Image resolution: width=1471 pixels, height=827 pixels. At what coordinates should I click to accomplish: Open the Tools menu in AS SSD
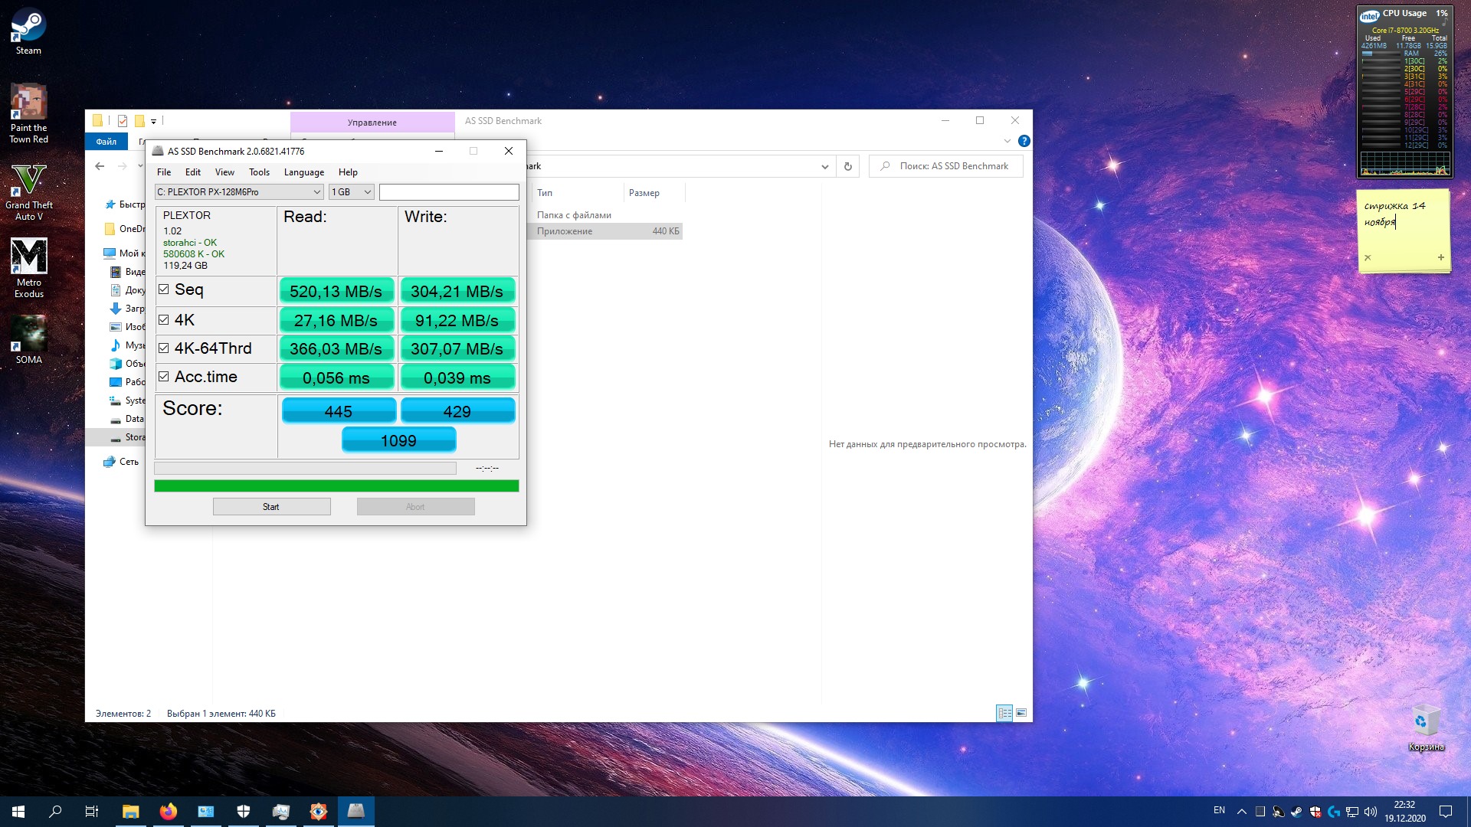(259, 172)
